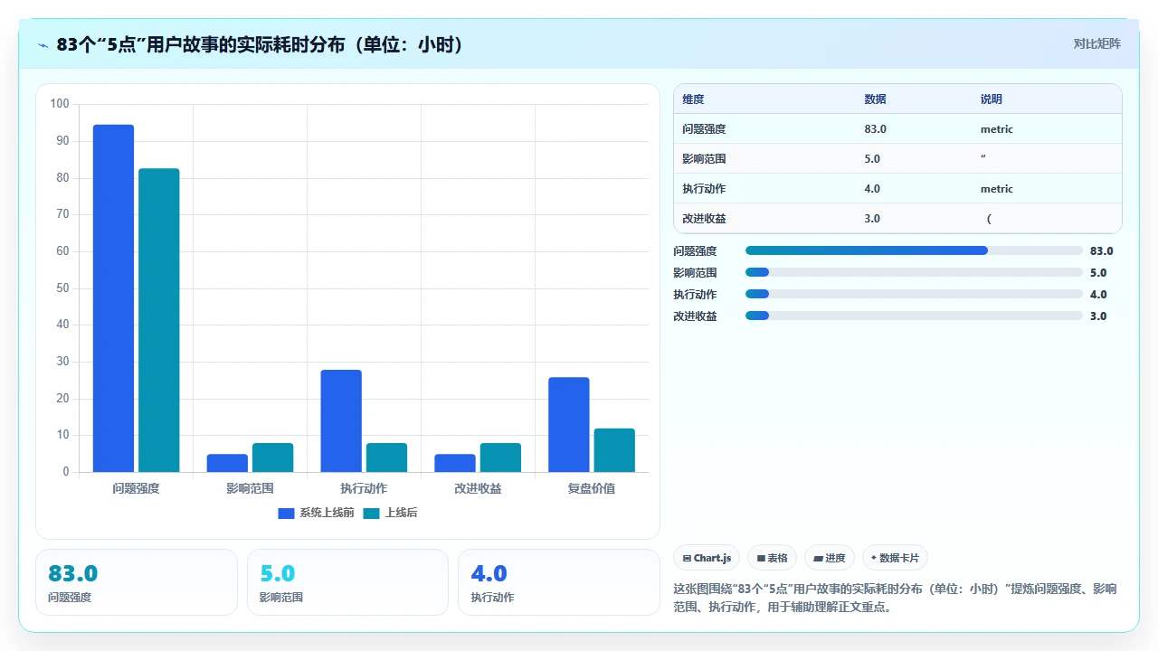Click the lightning icon beside the title
The width and height of the screenshot is (1158, 651).
[43, 45]
